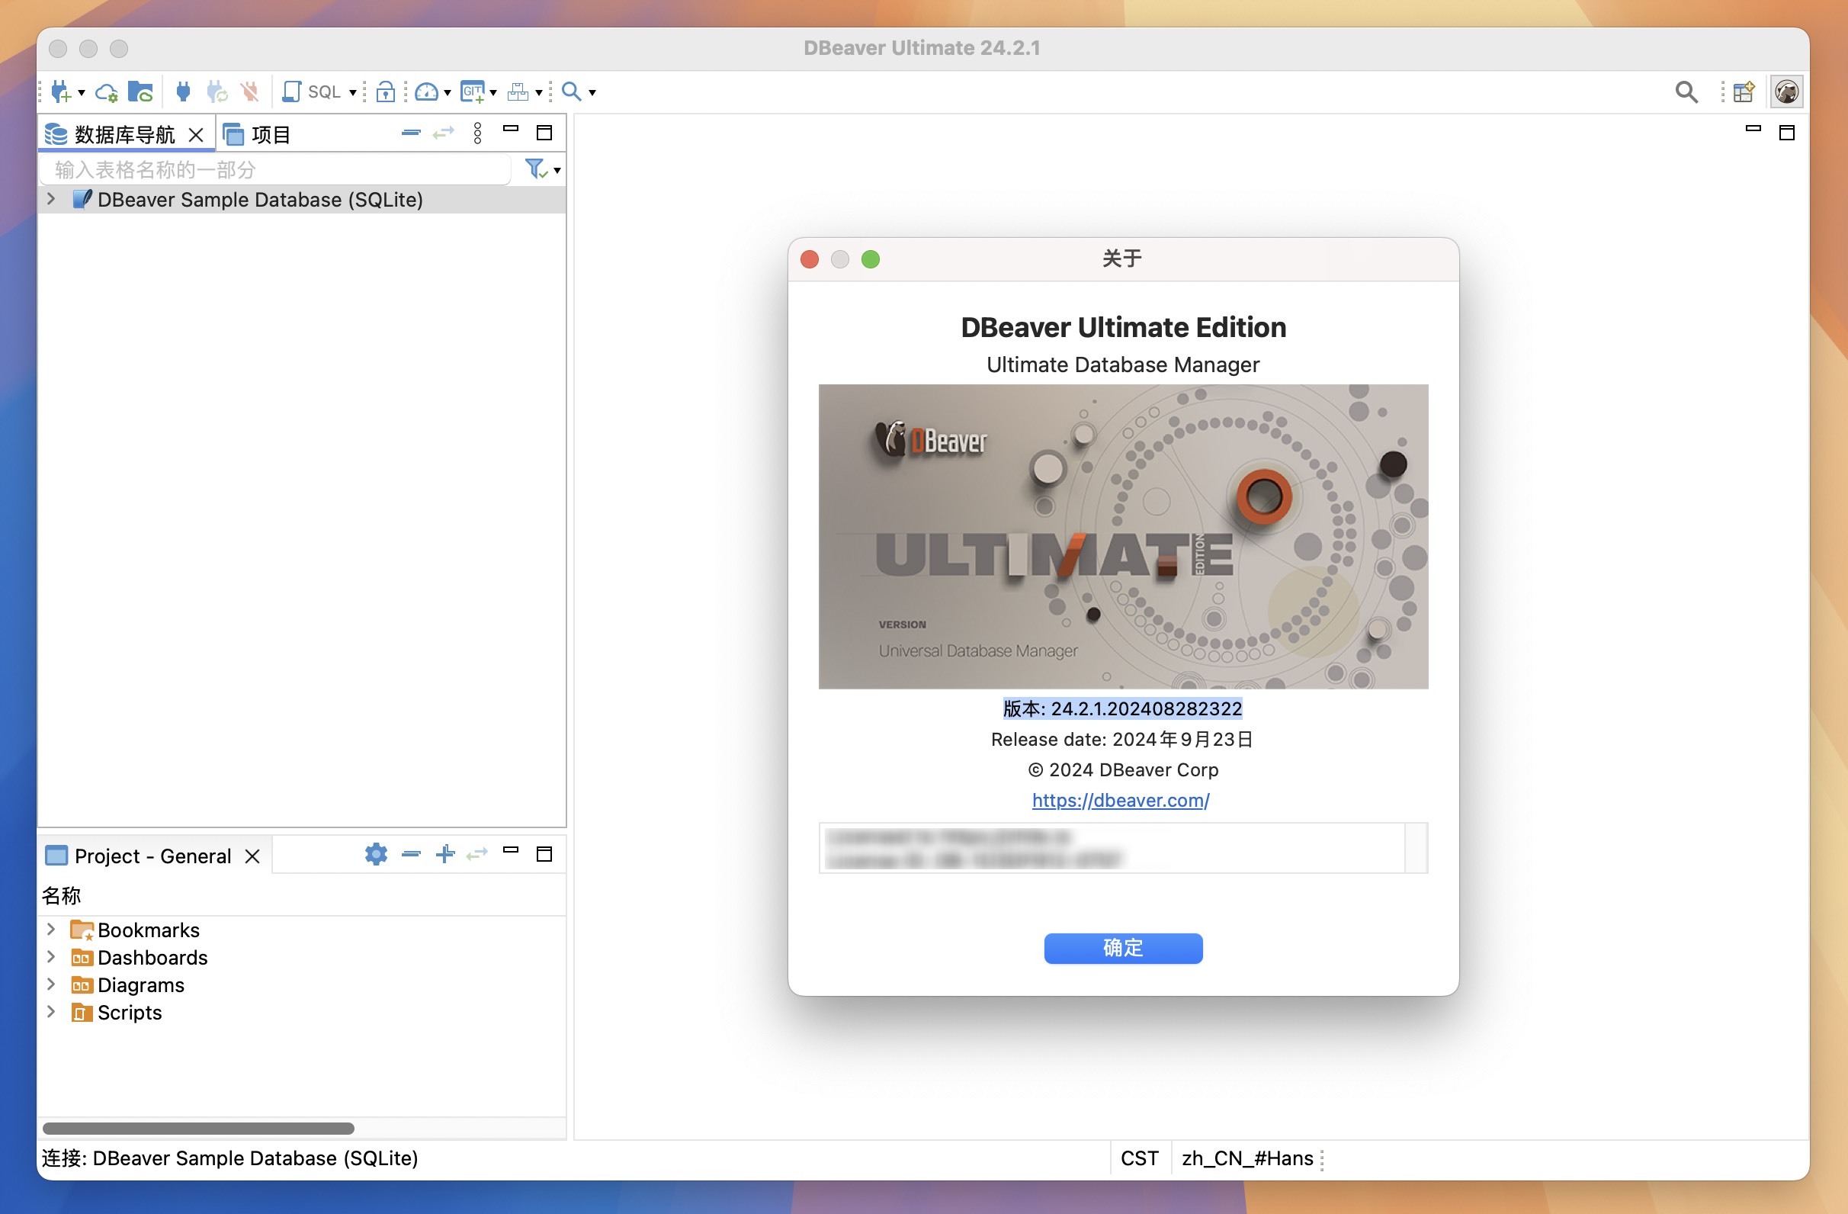1848x1214 pixels.
Task: Open the dropdown arrow beside New Connection
Action: pos(82,92)
